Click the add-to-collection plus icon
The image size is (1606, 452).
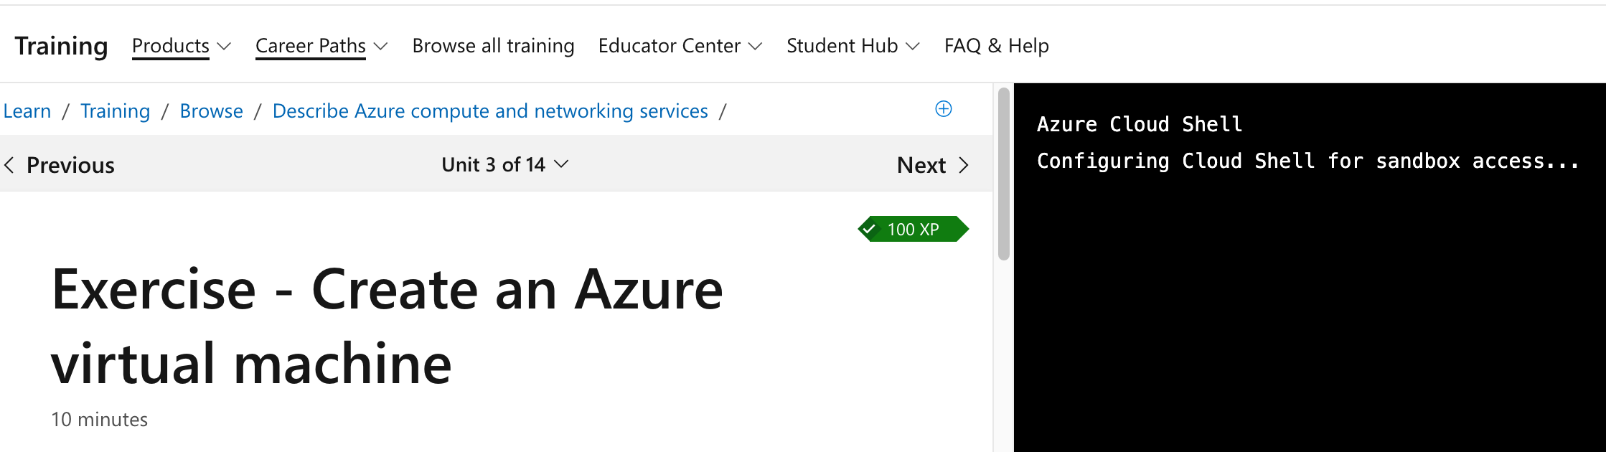tap(944, 109)
